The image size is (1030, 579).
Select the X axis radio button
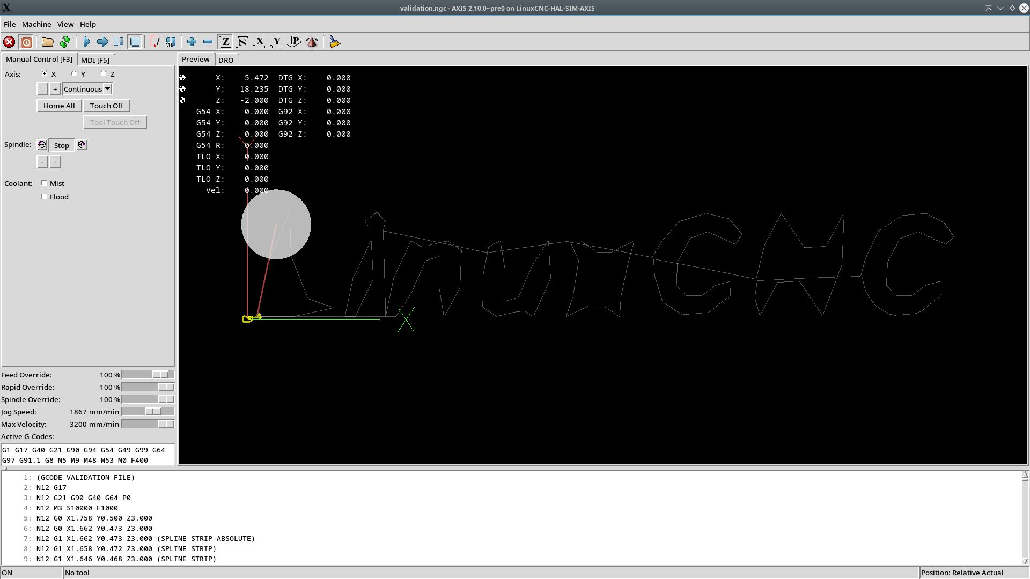pyautogui.click(x=45, y=74)
